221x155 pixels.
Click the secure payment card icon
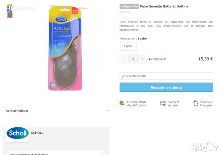[163, 104]
